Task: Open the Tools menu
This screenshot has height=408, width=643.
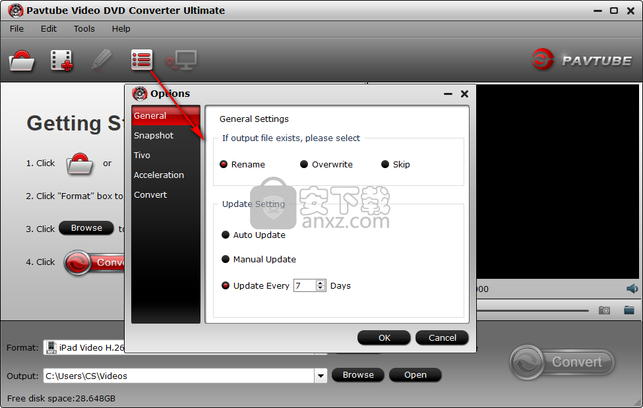Action: click(x=84, y=29)
